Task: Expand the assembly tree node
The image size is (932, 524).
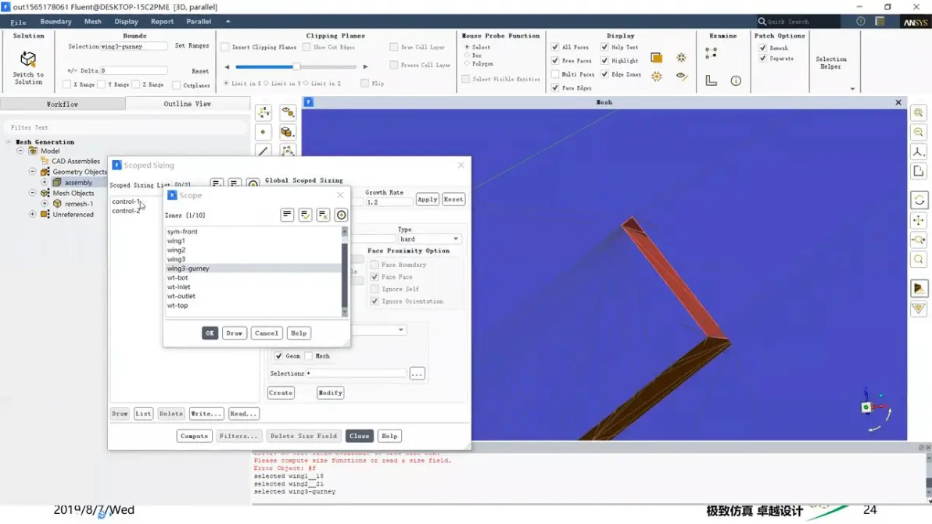Action: (x=45, y=182)
